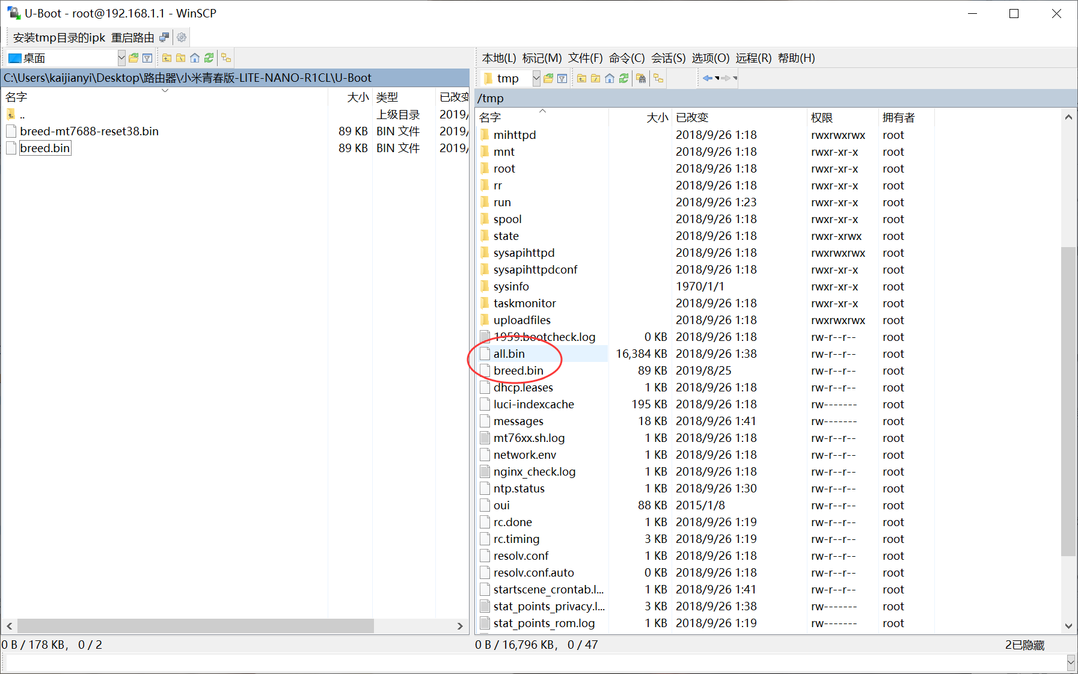Open preferences gear icon in top toolbar
Screen dimensions: 1078x674
coord(182,37)
